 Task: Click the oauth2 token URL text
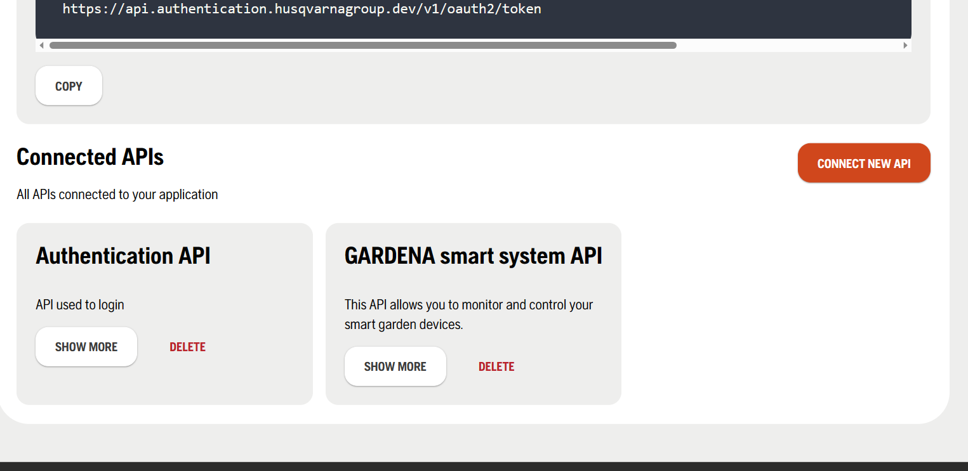302,10
